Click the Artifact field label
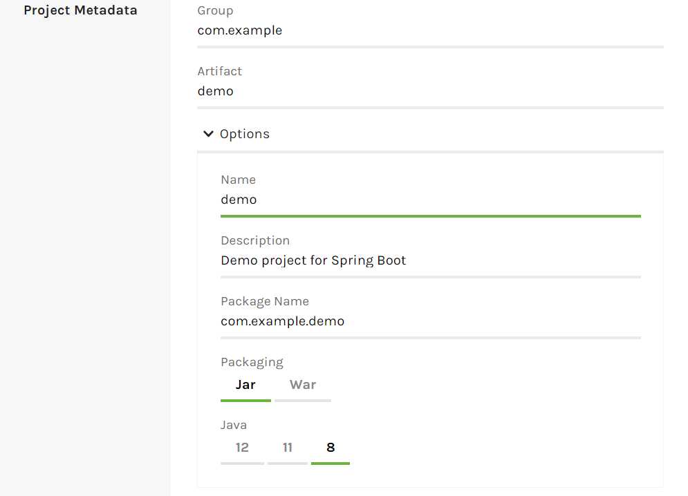Viewport: 688px width, 496px height. point(219,71)
